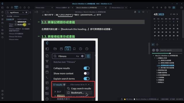
Task: Click the 5 results count label
Action: point(9,19)
